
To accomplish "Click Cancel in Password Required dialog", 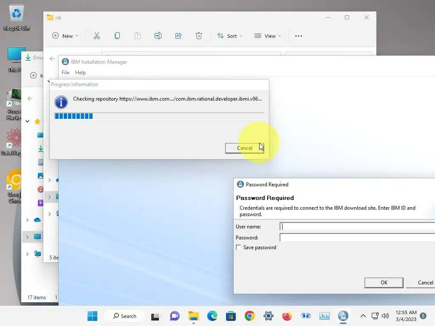I will 421,282.
